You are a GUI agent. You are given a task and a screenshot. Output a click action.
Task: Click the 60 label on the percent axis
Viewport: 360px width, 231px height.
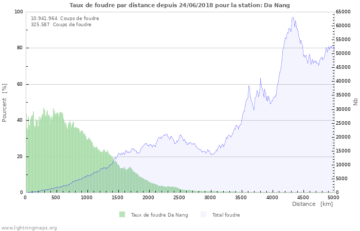20,84
